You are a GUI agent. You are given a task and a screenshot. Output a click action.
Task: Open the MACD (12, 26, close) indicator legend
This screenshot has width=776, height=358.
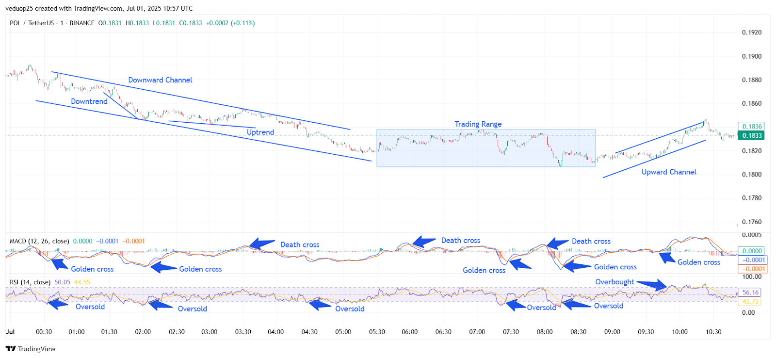point(39,241)
